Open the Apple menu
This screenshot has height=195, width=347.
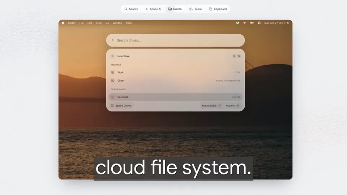click(63, 23)
